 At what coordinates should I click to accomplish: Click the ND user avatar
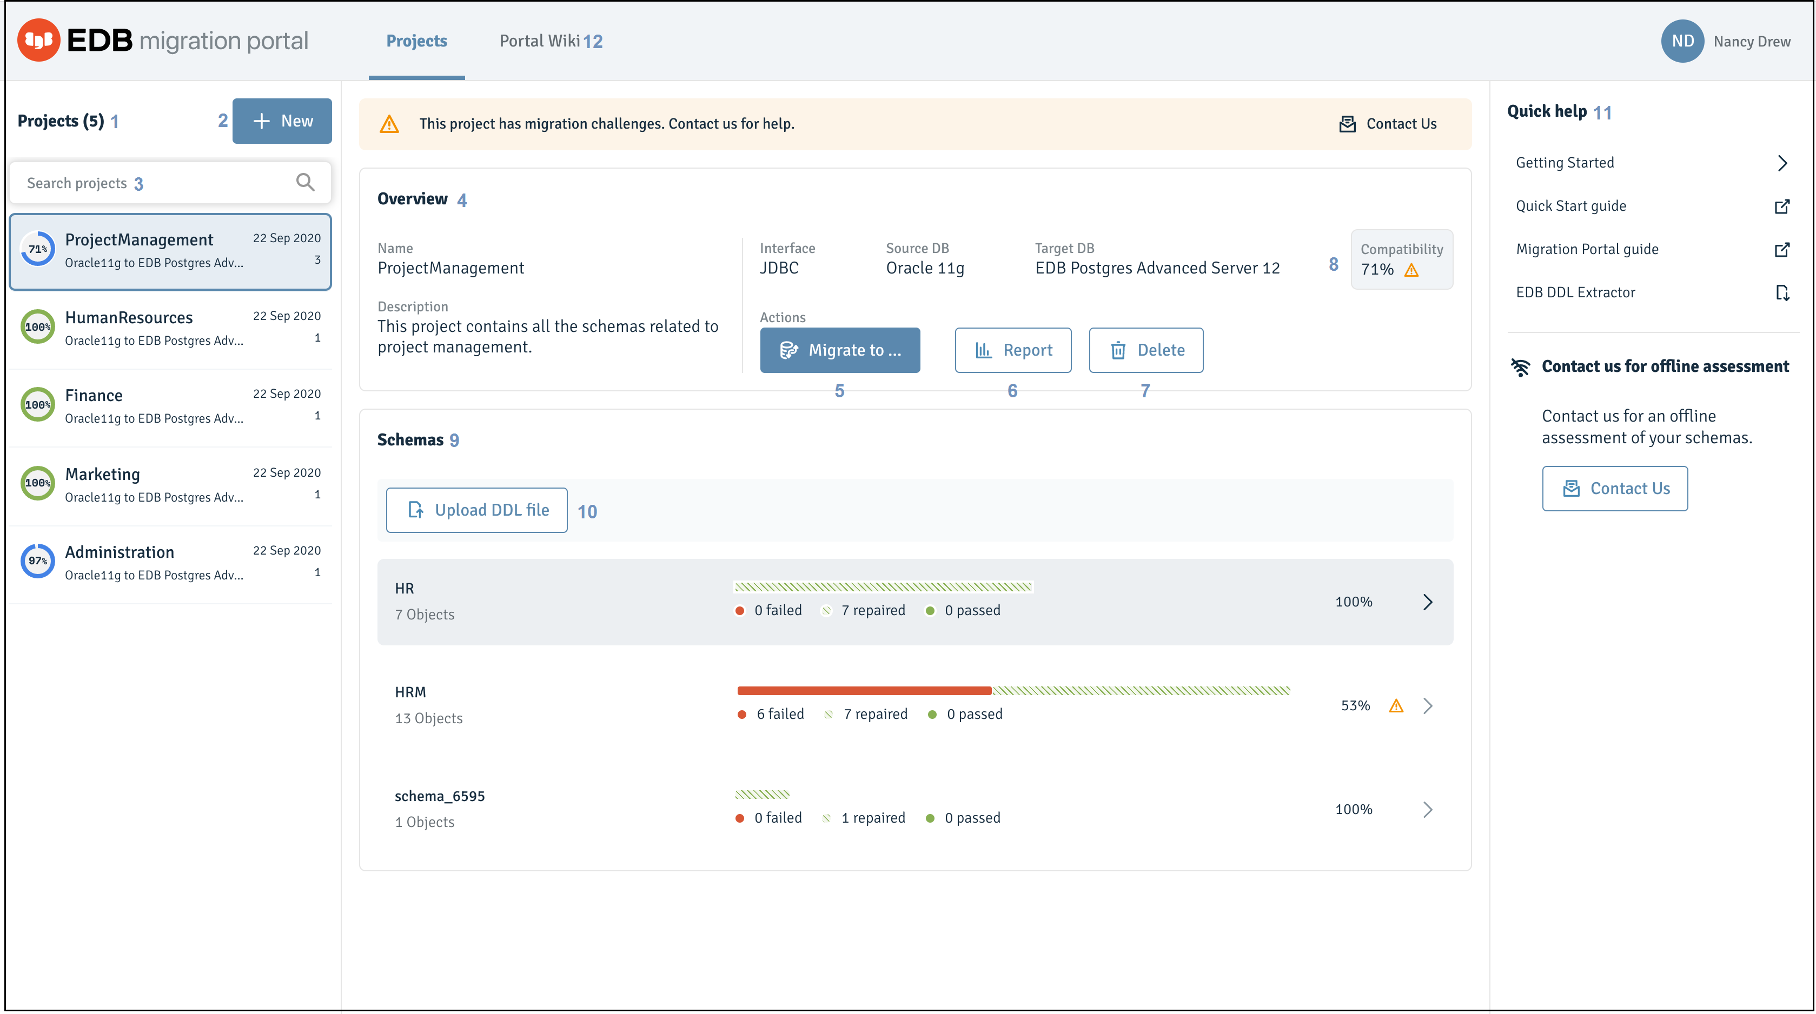coord(1682,41)
